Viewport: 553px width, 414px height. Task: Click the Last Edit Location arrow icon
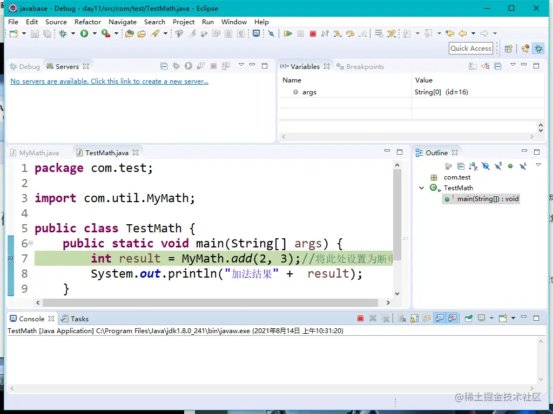(450, 33)
